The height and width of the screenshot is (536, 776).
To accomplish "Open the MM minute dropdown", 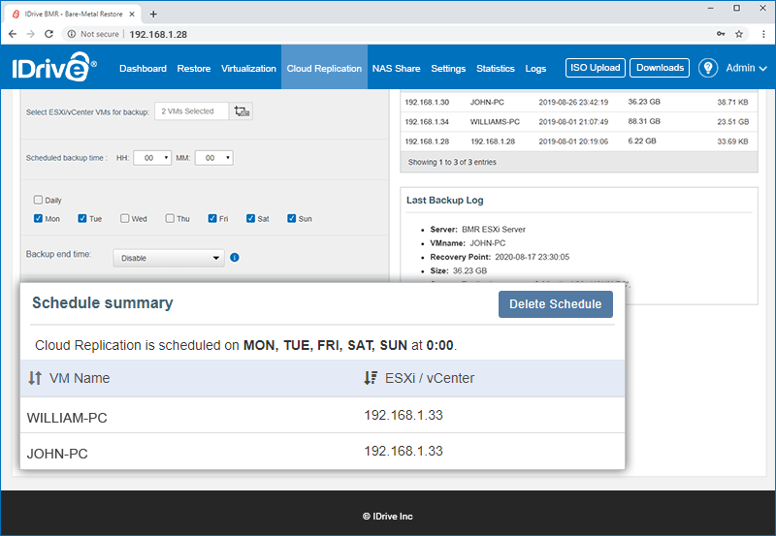I will (213, 158).
